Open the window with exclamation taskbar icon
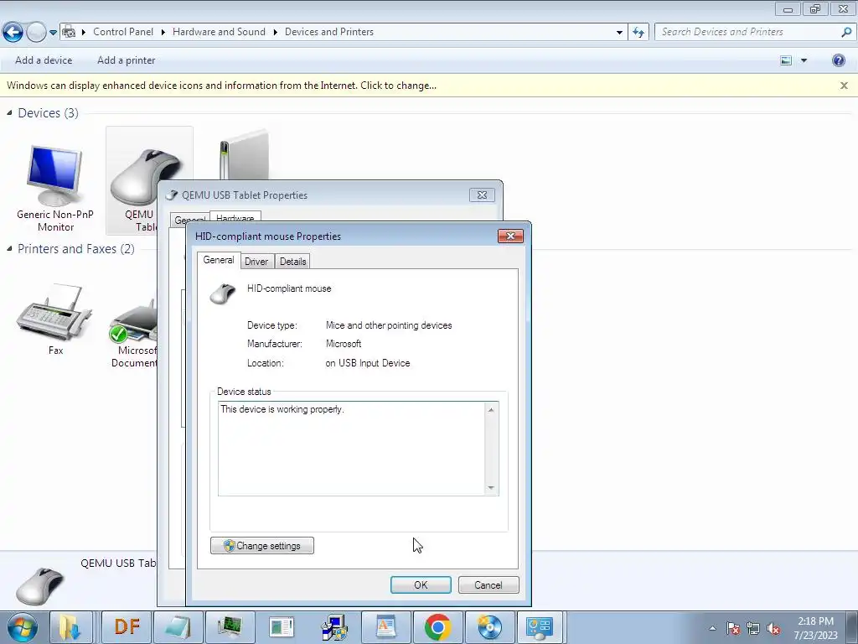This screenshot has width=858, height=644. coord(282,627)
